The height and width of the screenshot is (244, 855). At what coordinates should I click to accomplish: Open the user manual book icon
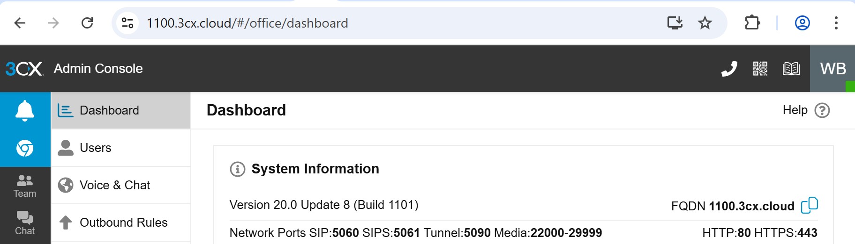(x=791, y=69)
